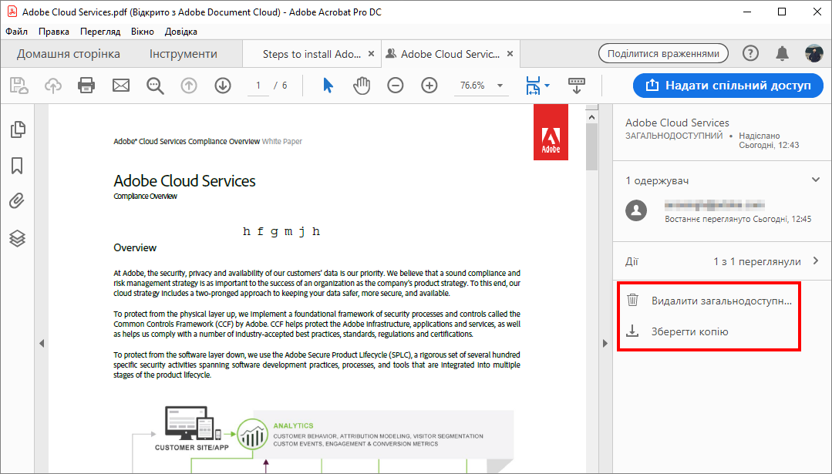Open notifications bell icon
The image size is (832, 474).
(x=782, y=53)
